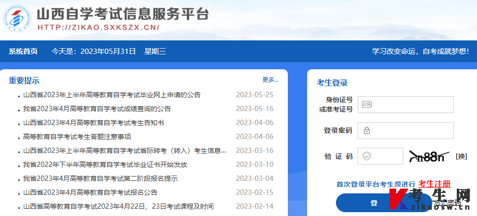Click the date 2023-02-14 in the notice list
Image resolution: width=477 pixels, height=216 pixels.
point(255,206)
